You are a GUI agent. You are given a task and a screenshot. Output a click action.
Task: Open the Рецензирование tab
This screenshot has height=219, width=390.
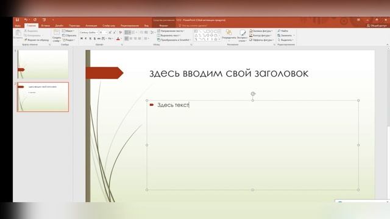point(130,26)
